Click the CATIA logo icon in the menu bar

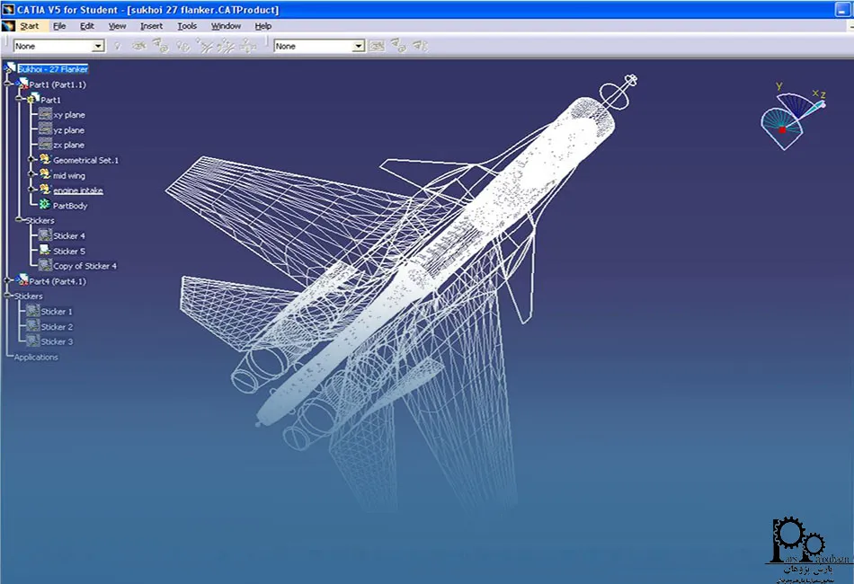(9, 26)
